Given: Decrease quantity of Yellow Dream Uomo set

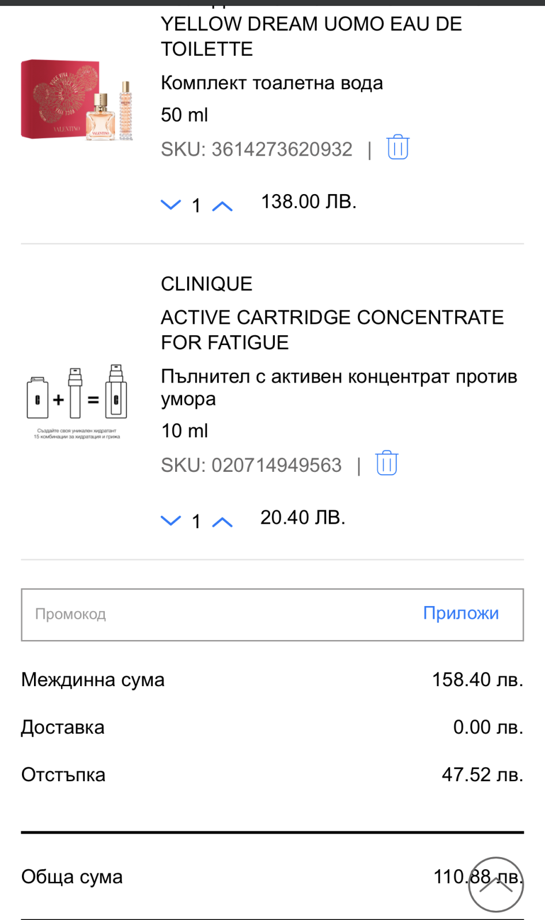Looking at the screenshot, I should coord(171,205).
